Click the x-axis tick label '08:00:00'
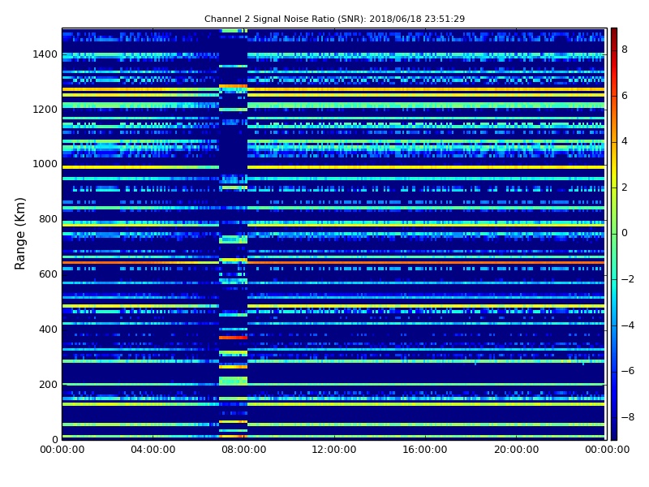 coord(244,450)
